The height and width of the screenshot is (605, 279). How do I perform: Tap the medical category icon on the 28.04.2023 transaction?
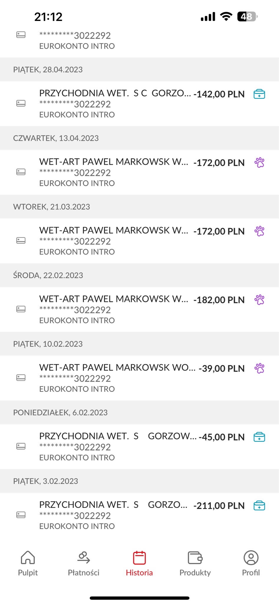coord(259,94)
